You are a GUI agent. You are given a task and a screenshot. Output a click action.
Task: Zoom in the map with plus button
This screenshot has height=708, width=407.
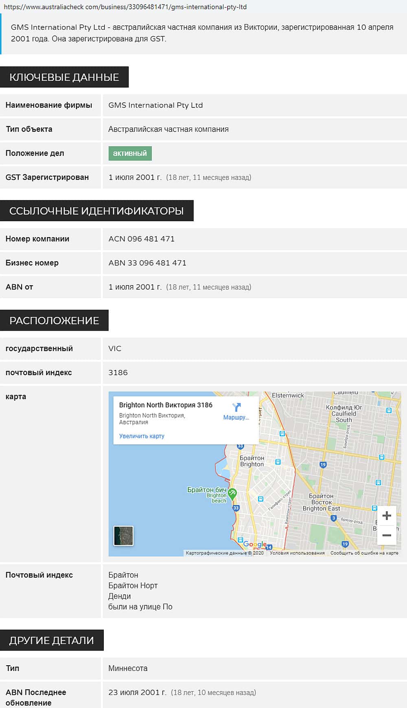[387, 516]
